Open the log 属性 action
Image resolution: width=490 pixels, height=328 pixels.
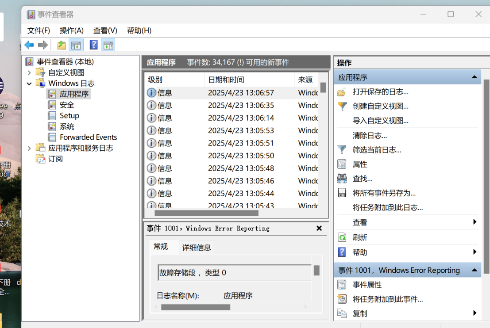pyautogui.click(x=360, y=164)
